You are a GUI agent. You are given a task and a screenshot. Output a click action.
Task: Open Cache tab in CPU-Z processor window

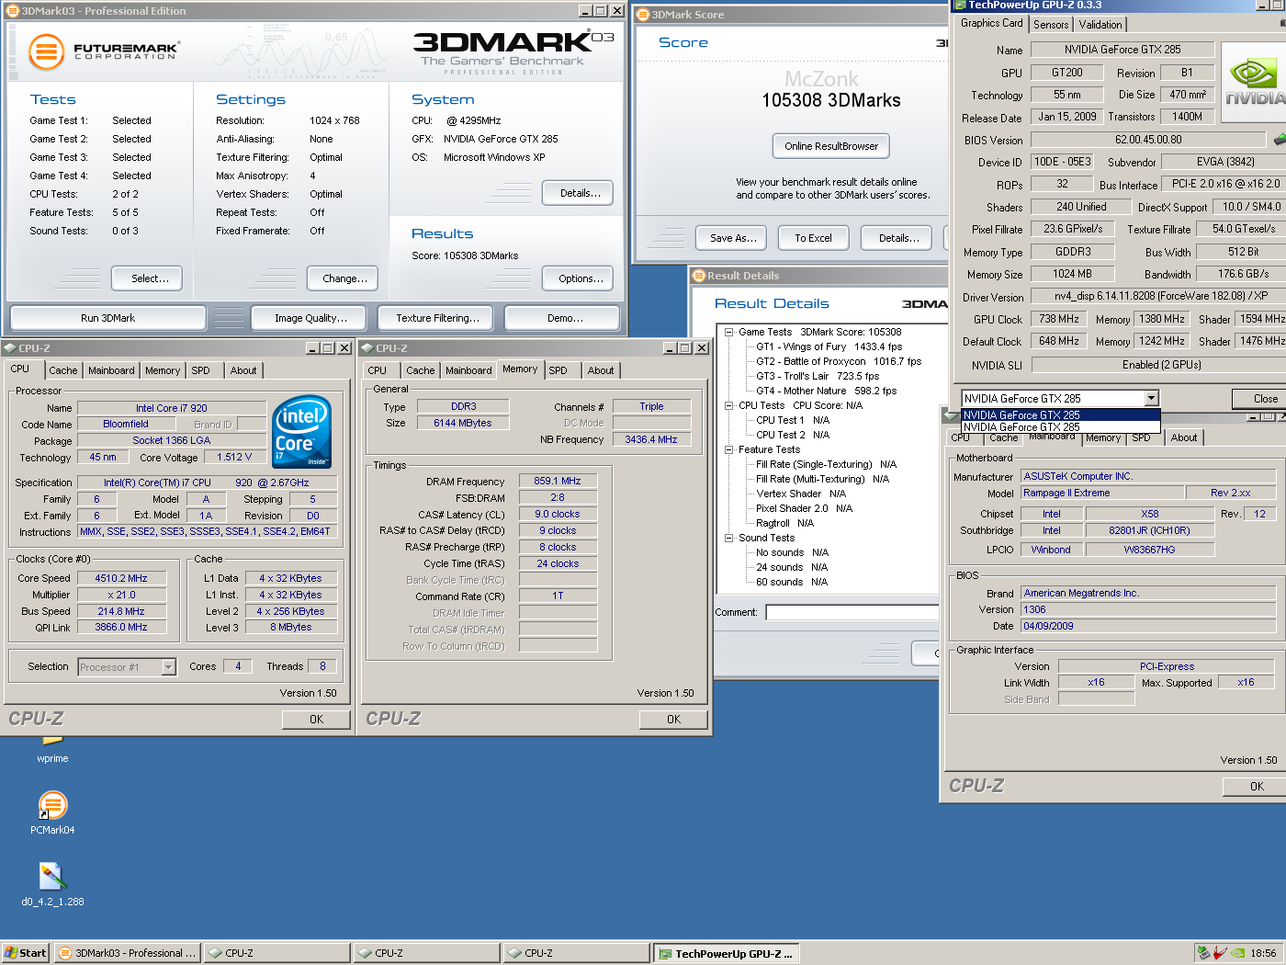(x=63, y=370)
